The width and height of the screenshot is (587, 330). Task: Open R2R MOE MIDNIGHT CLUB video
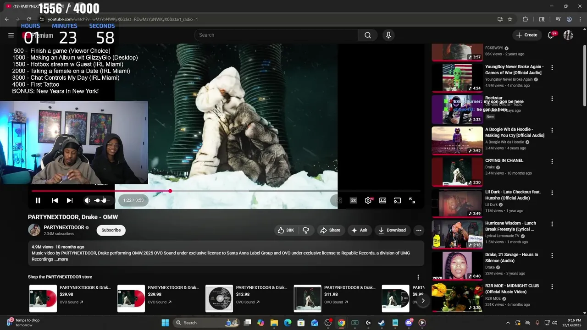[x=512, y=289]
